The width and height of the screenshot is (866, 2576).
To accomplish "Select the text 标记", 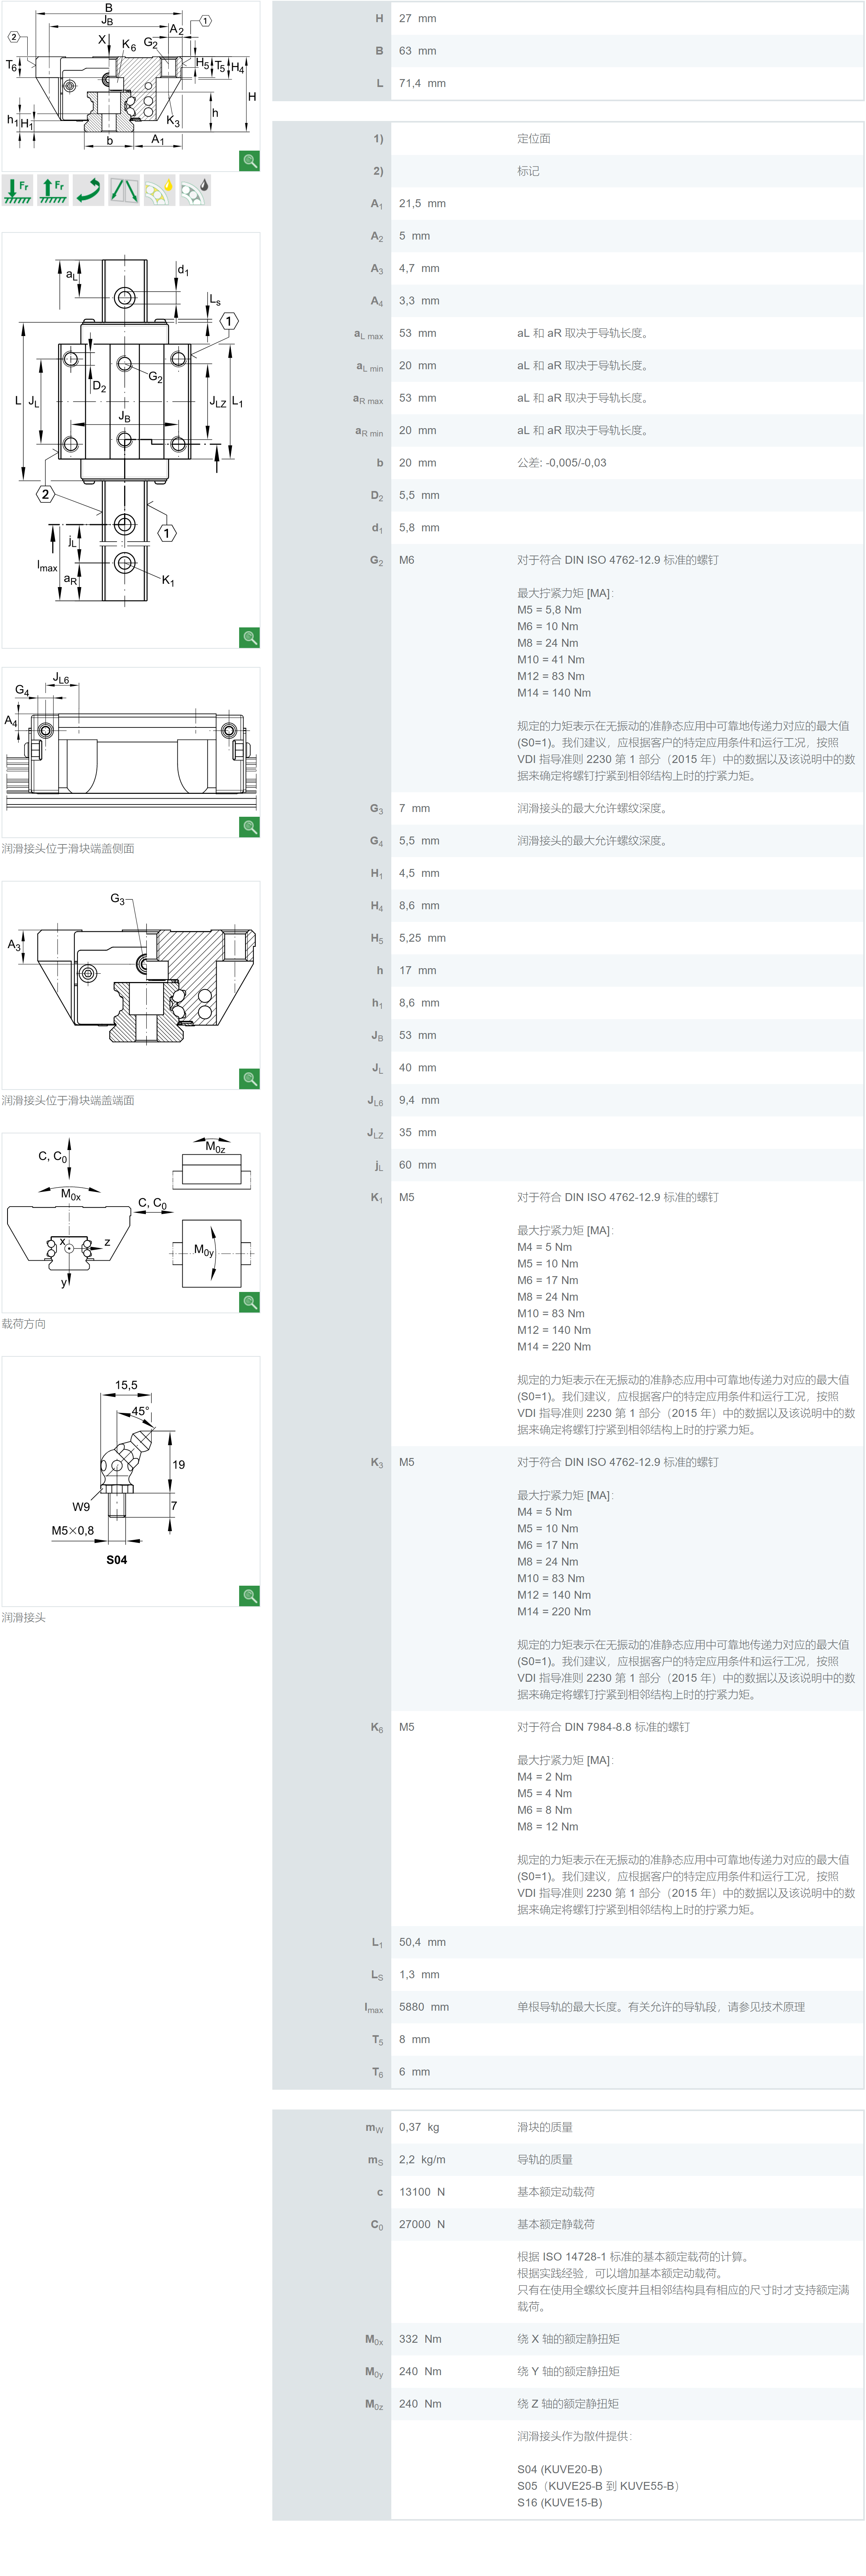I will [528, 171].
